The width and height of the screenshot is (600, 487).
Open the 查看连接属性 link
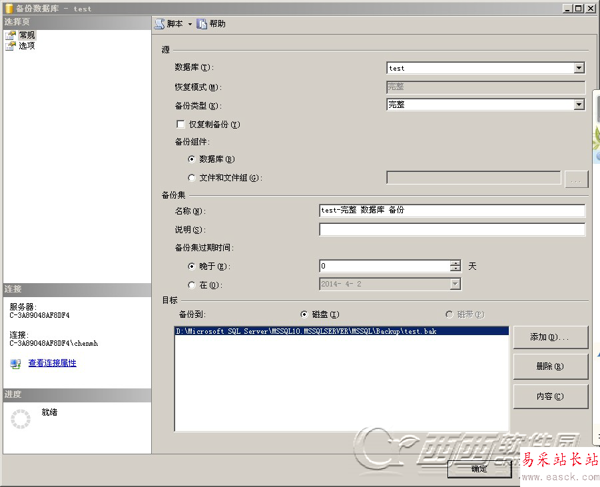tap(53, 363)
